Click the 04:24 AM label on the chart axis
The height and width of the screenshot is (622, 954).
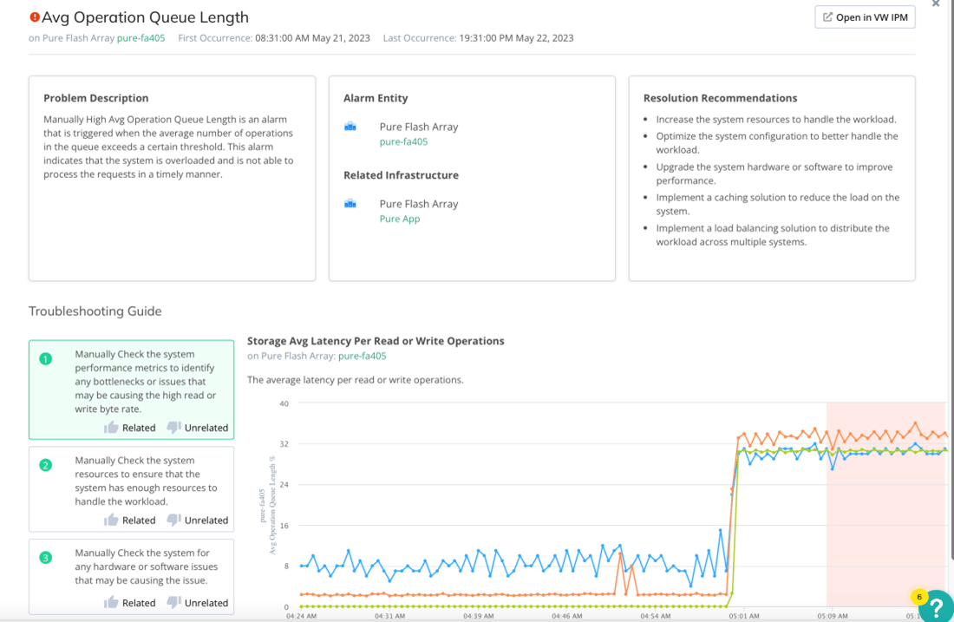[301, 616]
